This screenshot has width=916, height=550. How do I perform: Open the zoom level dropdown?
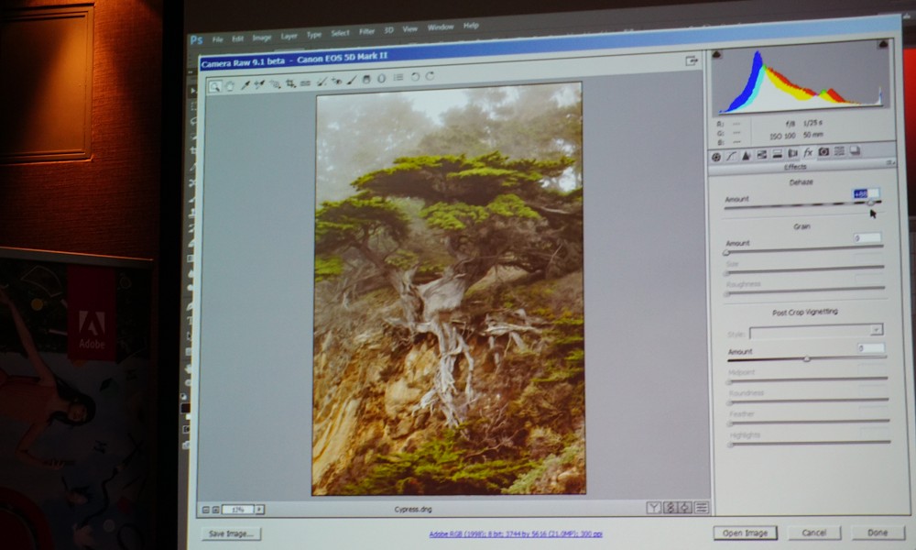(x=259, y=510)
